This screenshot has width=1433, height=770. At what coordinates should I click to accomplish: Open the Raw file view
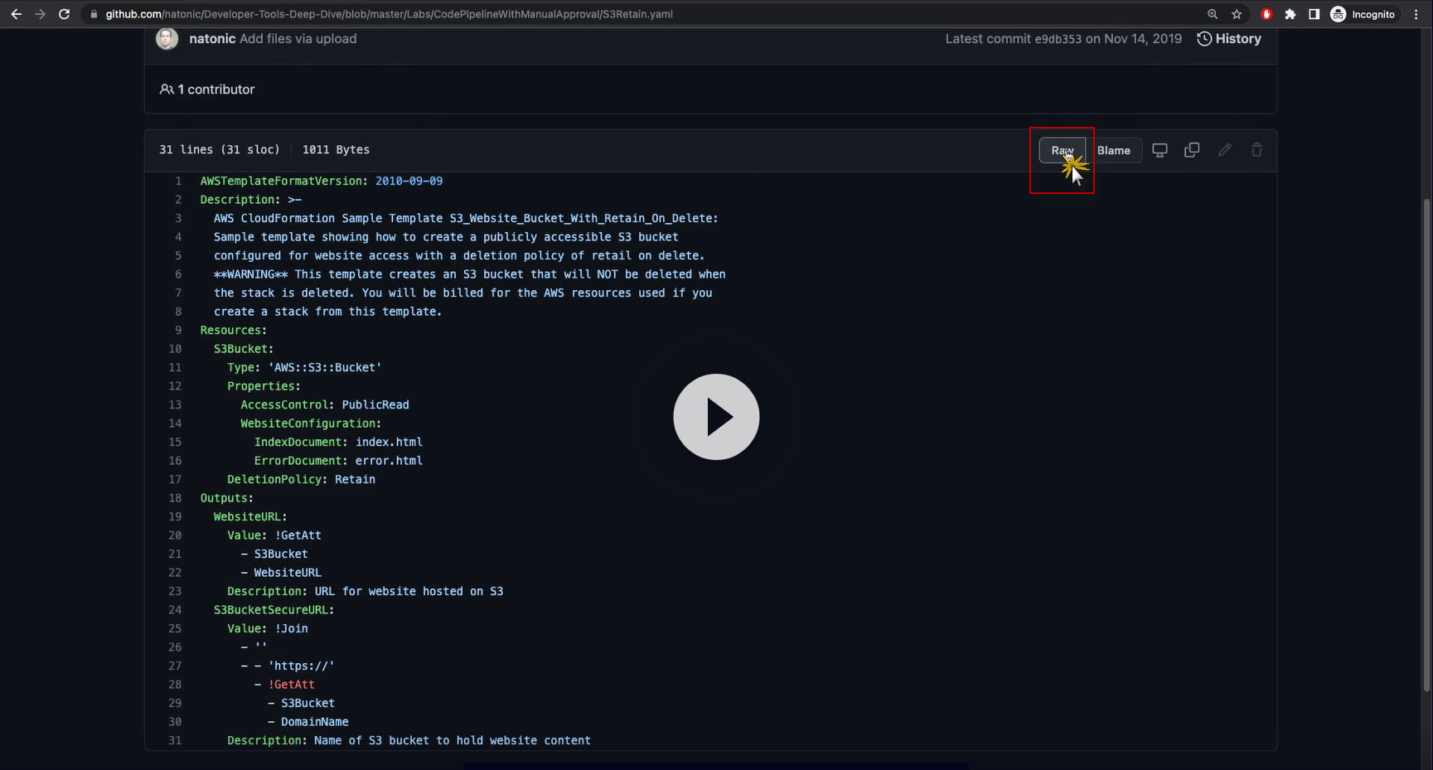[1063, 150]
